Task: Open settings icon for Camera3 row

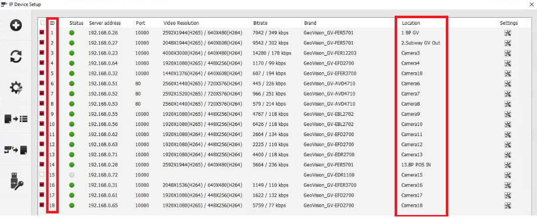Action: coord(508,53)
